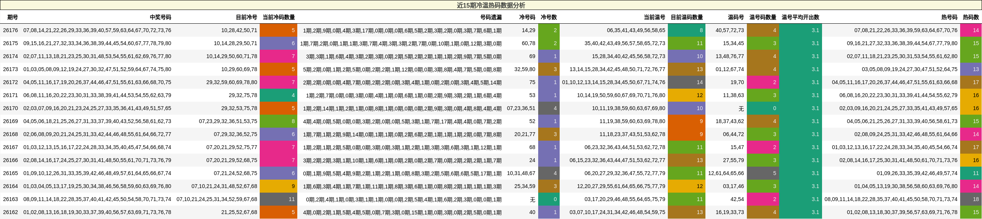
Task: Click warm code cell 12,61,64,65,66
Action: [x=726, y=173]
